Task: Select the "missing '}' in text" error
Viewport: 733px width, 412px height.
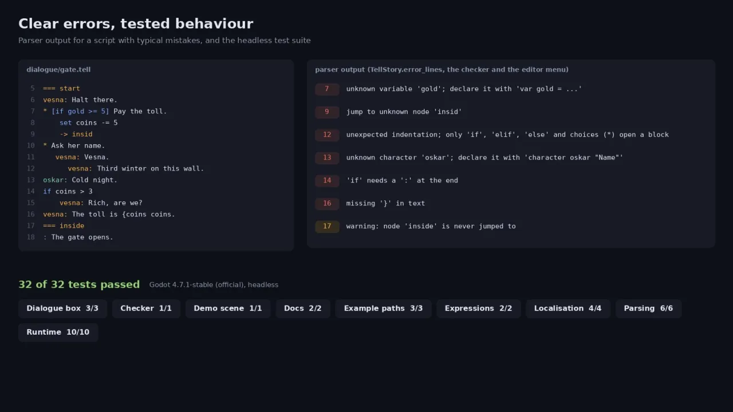Action: (385, 203)
